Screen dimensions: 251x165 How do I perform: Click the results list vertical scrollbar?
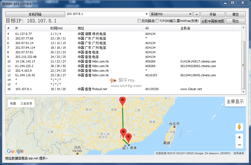click(243, 65)
